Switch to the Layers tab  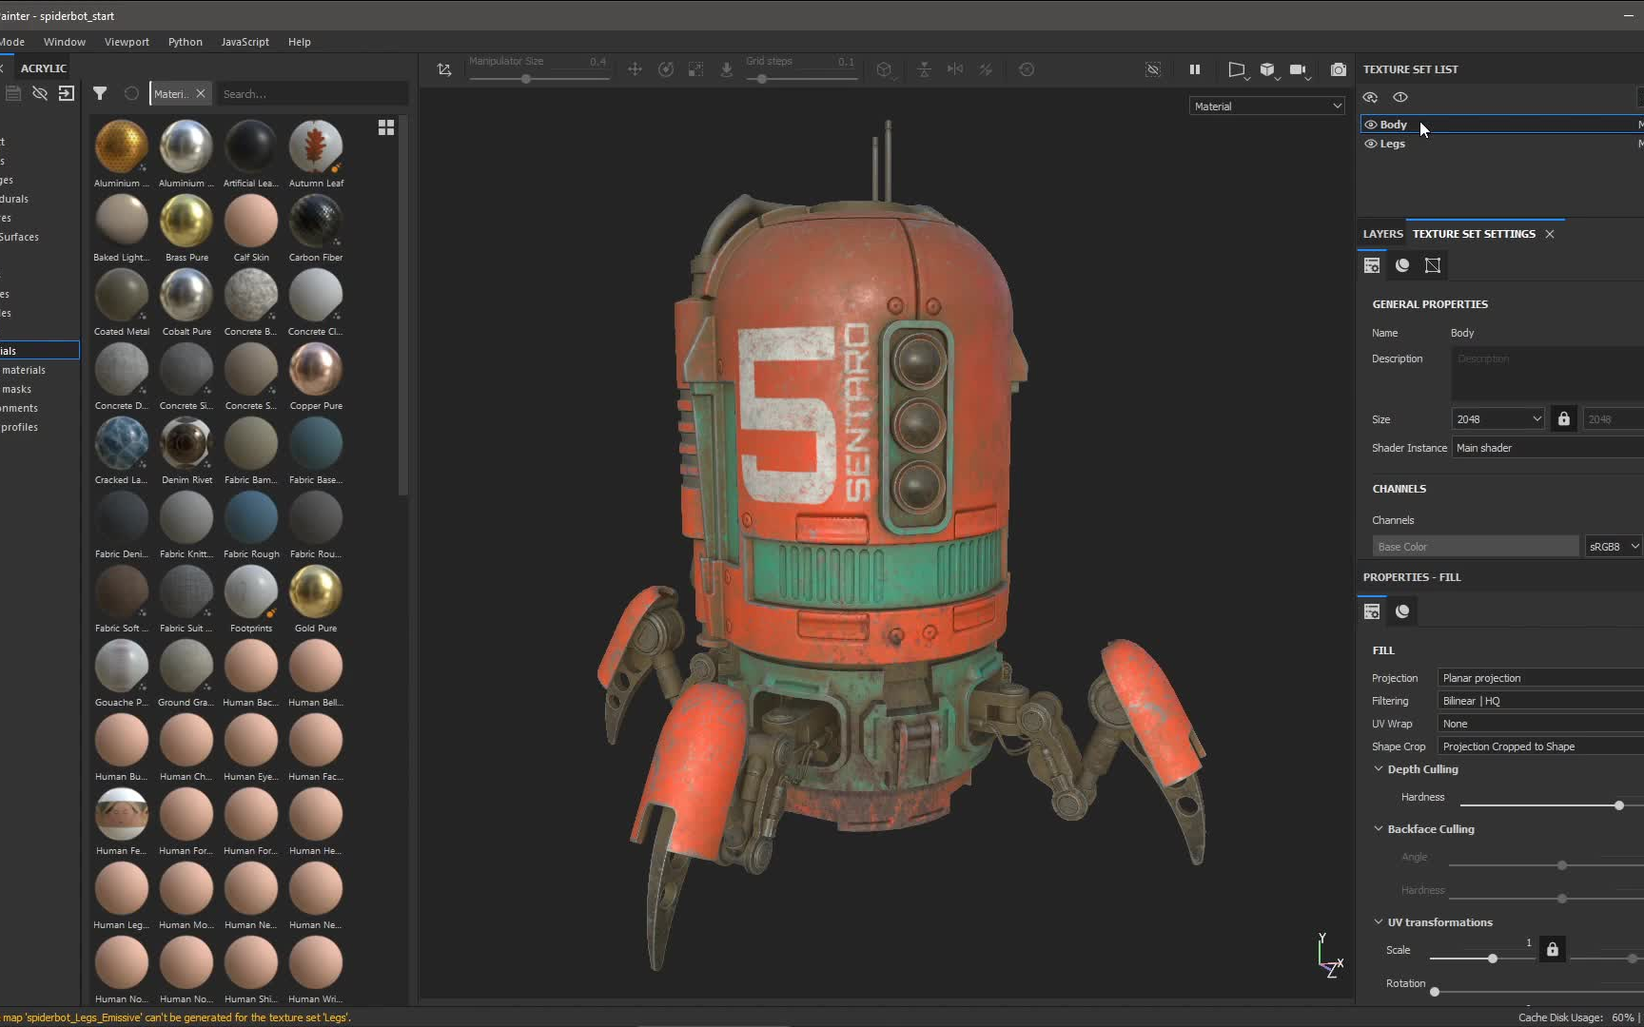tap(1382, 234)
